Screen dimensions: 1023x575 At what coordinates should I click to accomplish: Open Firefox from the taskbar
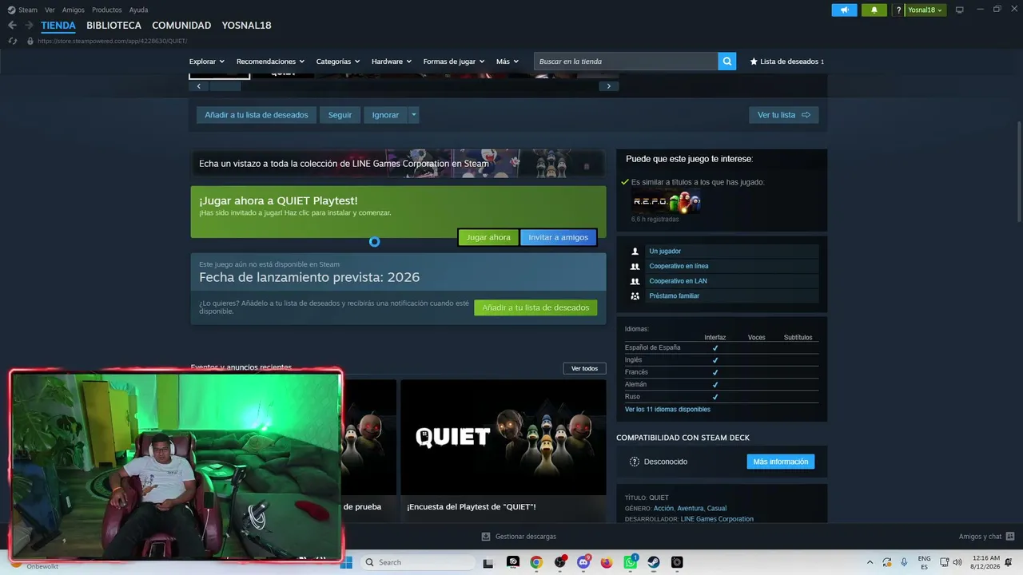[607, 562]
